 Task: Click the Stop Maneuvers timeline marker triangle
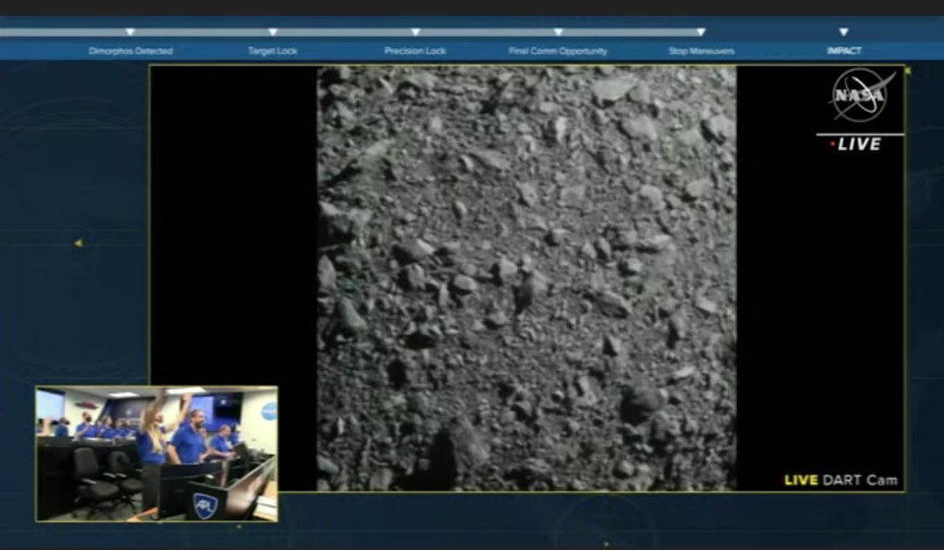701,32
